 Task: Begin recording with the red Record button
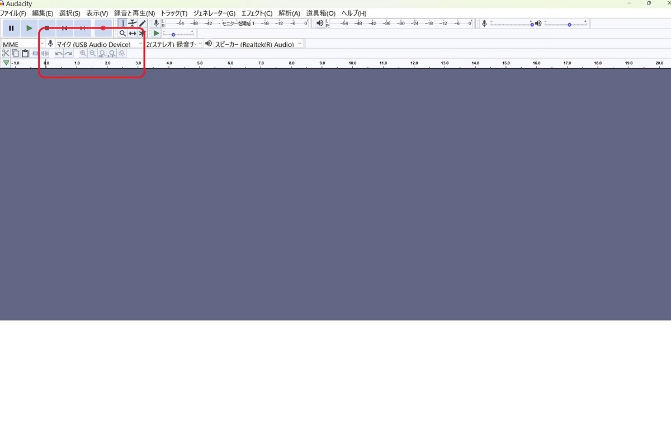(103, 28)
